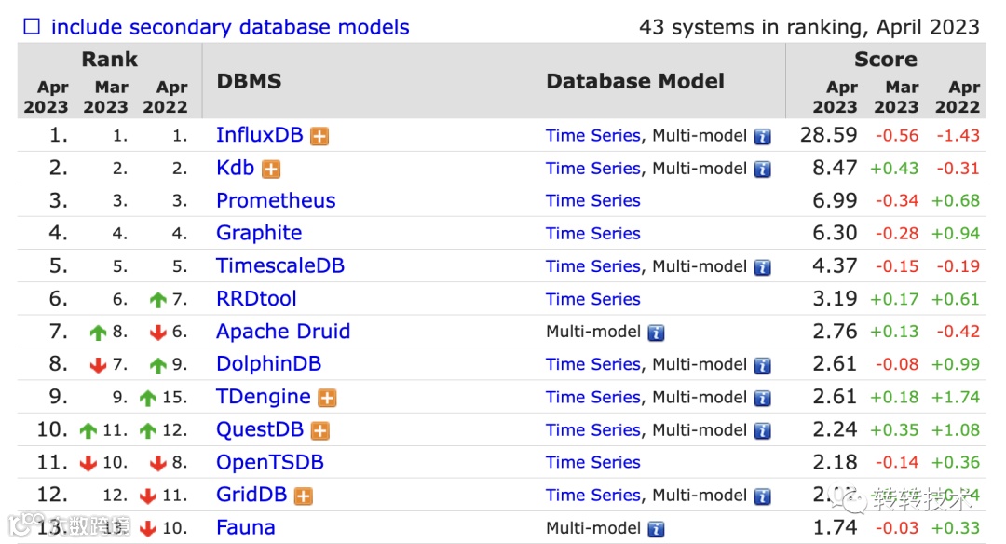Open the Prometheus DBMS link
The width and height of the screenshot is (1006, 544).
pyautogui.click(x=276, y=201)
